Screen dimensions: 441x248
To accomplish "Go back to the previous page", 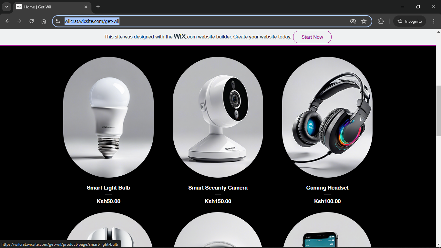I will click(7, 21).
